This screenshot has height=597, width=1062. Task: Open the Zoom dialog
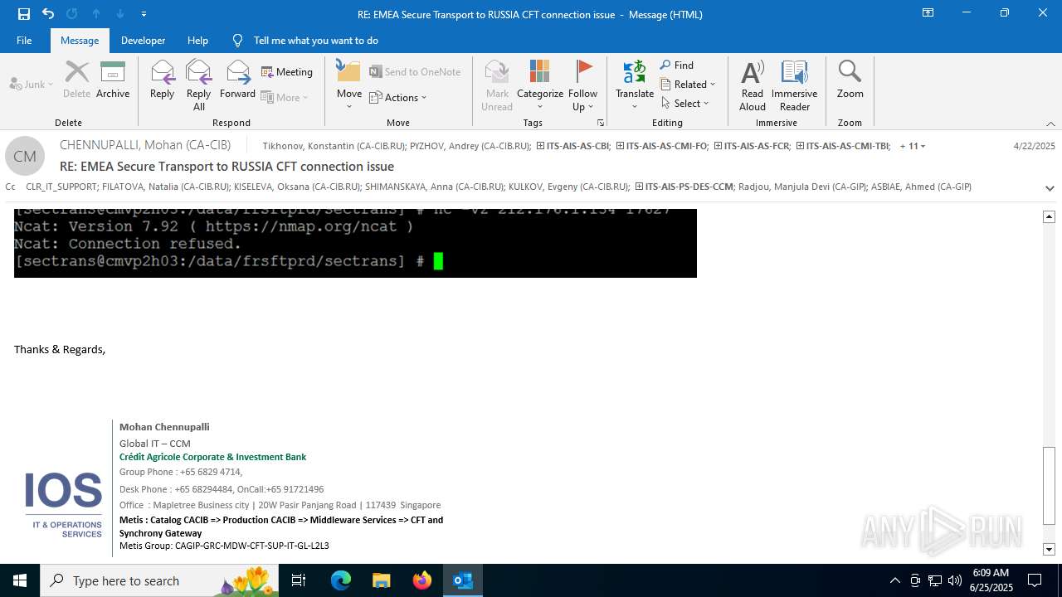tap(850, 80)
